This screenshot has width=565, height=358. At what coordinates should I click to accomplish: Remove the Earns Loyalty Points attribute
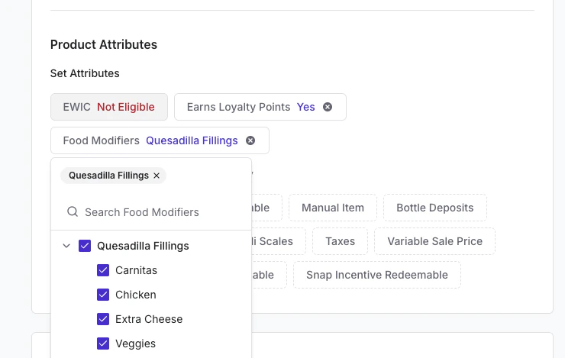click(x=328, y=107)
